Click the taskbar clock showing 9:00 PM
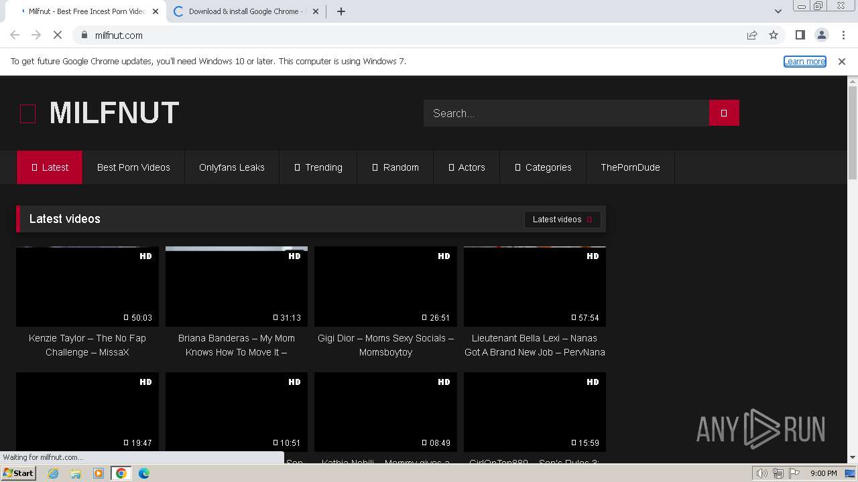This screenshot has height=482, width=858. pyautogui.click(x=823, y=473)
